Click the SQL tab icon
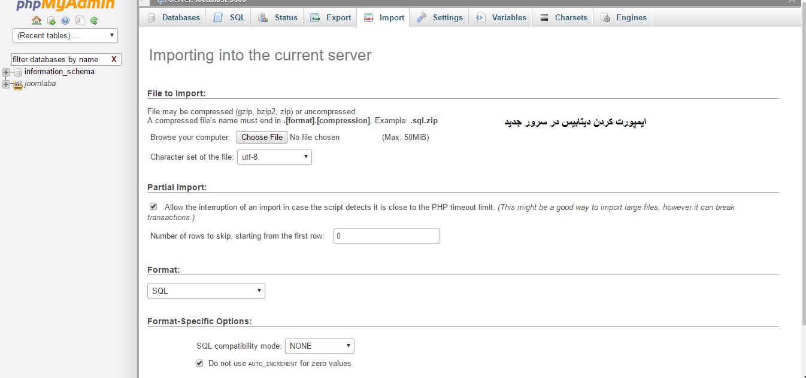Image resolution: width=806 pixels, height=378 pixels. pyautogui.click(x=219, y=17)
